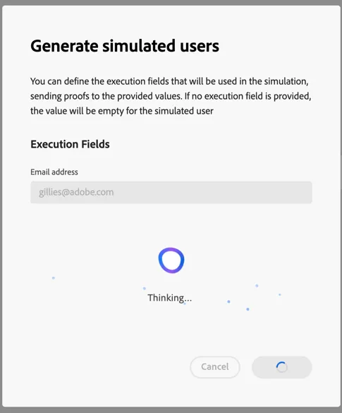This screenshot has width=342, height=413.
Task: Click the blue dot just left of Thinking
Action: click(x=144, y=289)
